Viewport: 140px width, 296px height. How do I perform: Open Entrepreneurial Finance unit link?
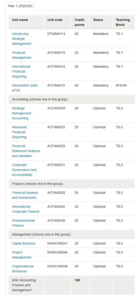click(x=23, y=223)
